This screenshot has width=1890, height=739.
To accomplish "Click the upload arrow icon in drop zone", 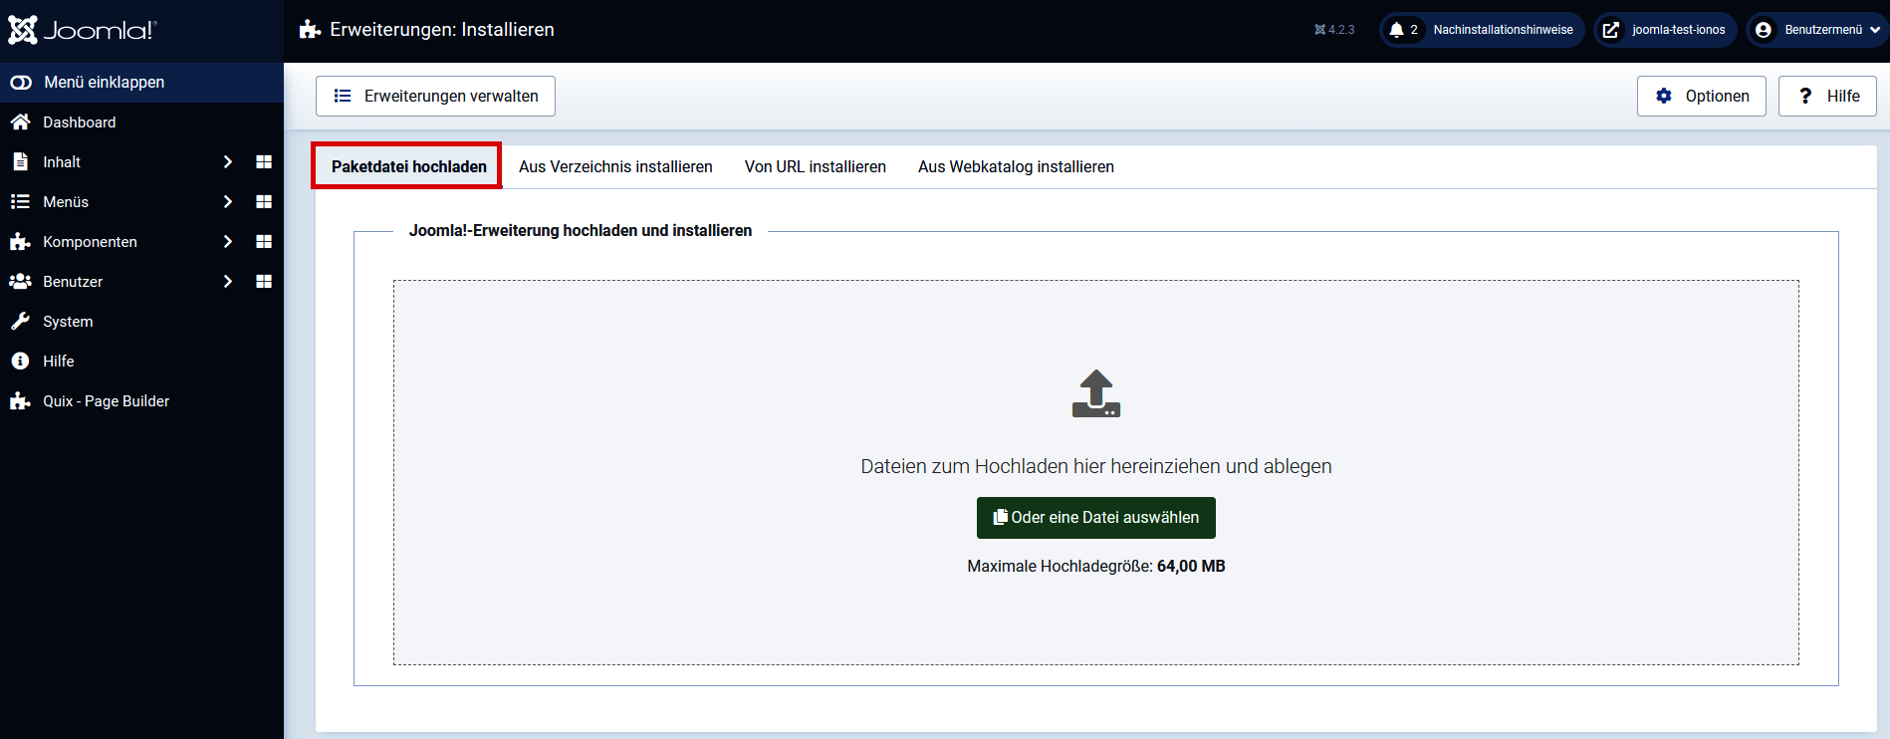I will click(x=1096, y=393).
